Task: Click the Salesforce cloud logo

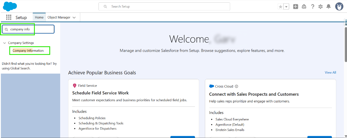Action: 10,6
